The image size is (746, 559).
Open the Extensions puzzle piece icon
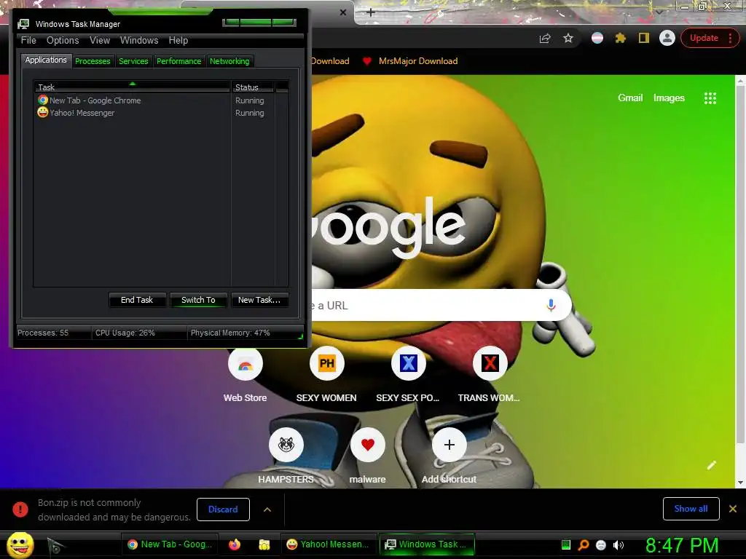click(621, 38)
